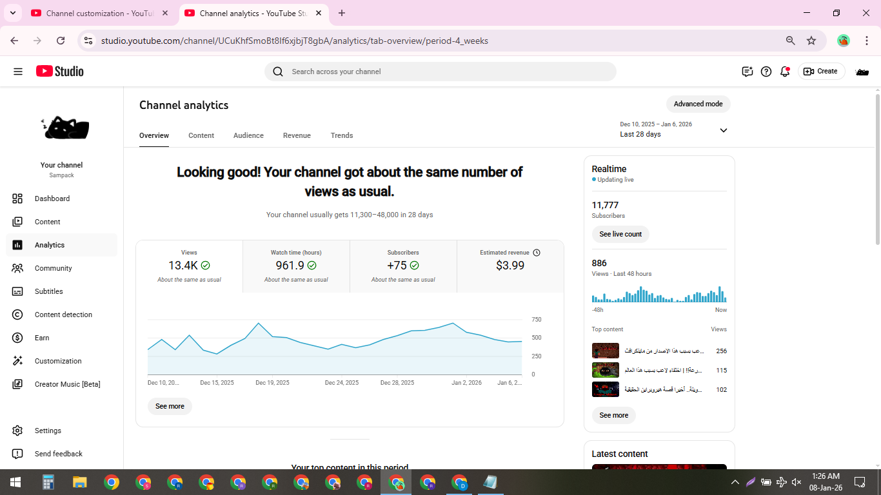Switch to the Audience tab

[248, 135]
